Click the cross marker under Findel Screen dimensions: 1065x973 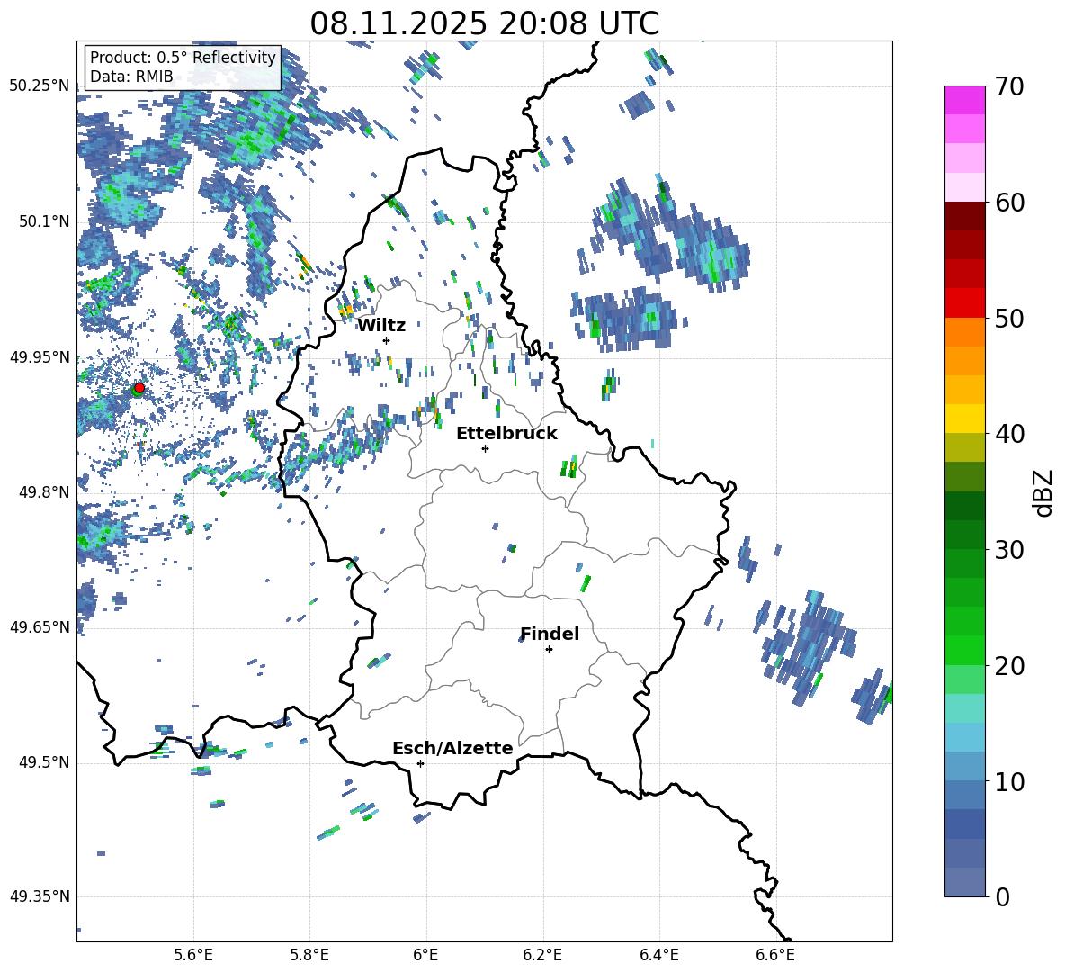(549, 650)
